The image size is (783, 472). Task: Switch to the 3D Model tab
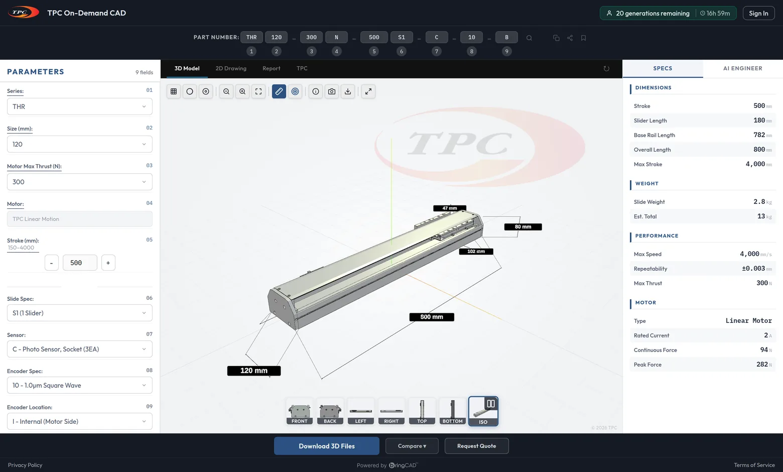click(187, 69)
